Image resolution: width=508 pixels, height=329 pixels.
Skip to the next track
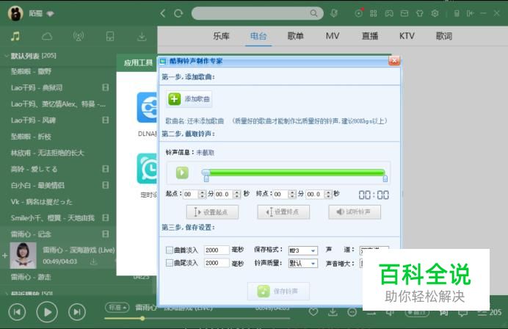pyautogui.click(x=77, y=312)
